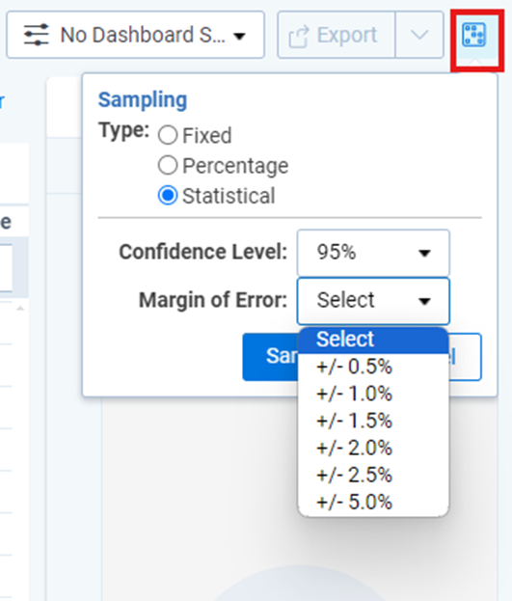Open the Confidence Level 95% dropdown
The width and height of the screenshot is (512, 601).
click(373, 253)
